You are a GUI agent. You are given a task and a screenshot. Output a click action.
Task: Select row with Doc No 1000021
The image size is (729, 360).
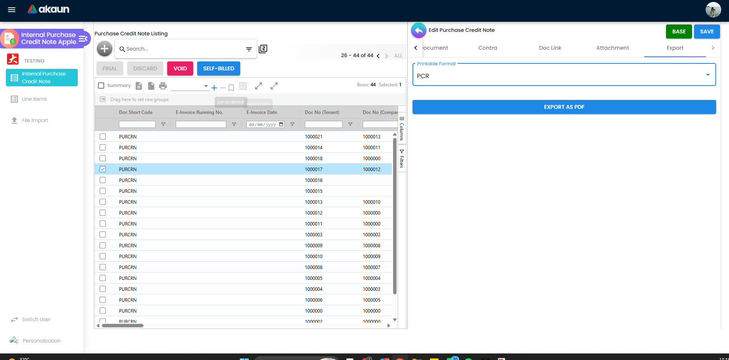pos(103,136)
